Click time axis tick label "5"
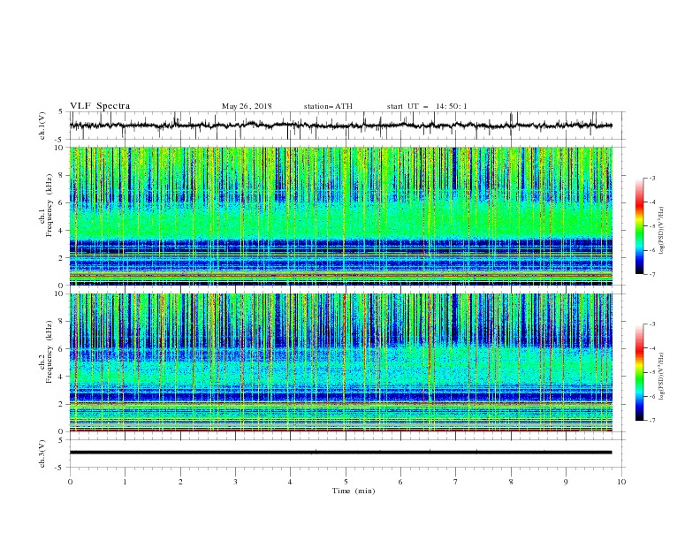The image size is (700, 541). 346,482
